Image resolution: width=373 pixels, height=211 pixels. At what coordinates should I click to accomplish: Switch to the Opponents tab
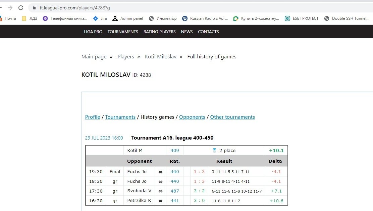click(x=192, y=117)
